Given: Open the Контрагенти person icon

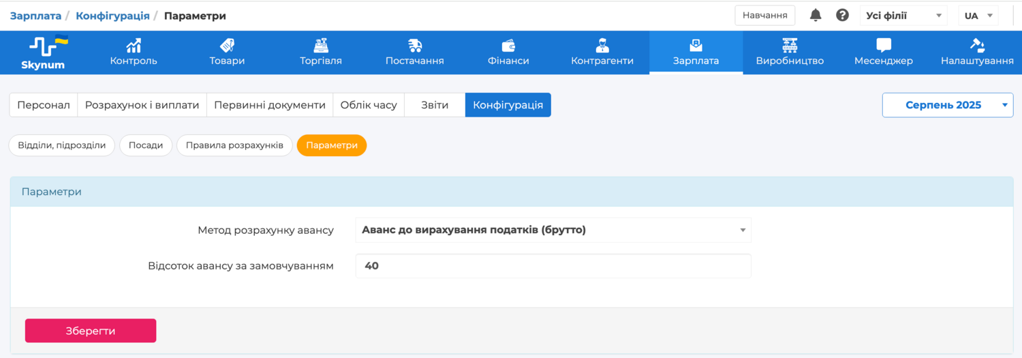Looking at the screenshot, I should pyautogui.click(x=602, y=46).
